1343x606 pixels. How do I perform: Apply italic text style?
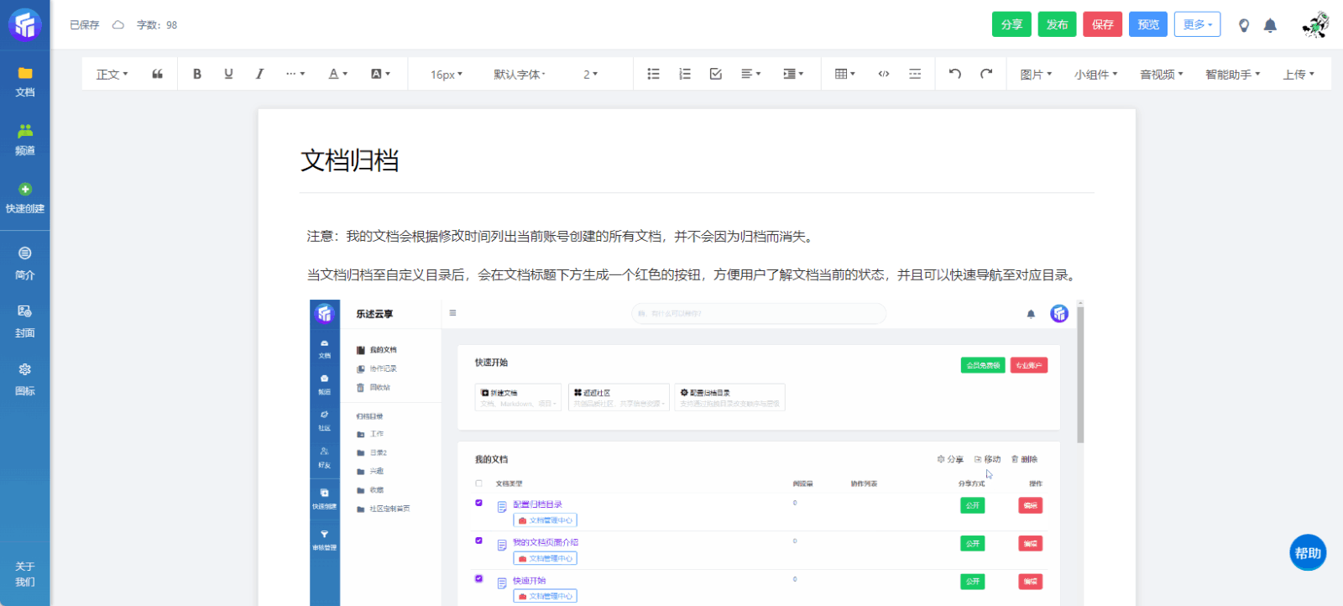point(259,74)
